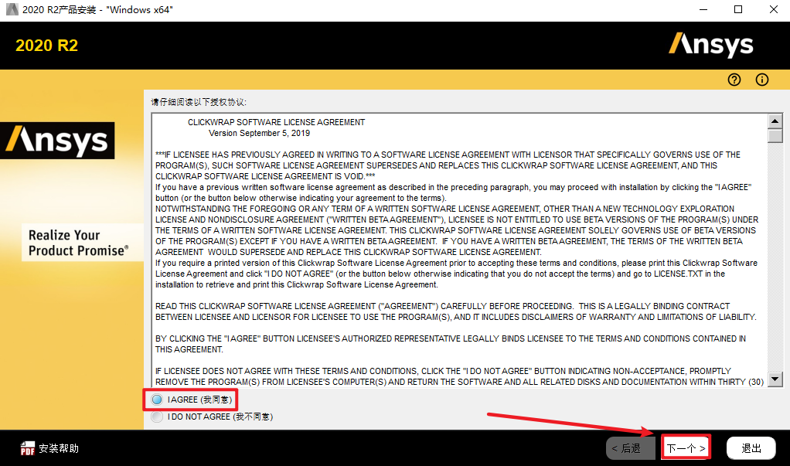Select the I AGREE (我同意) radio button

coord(158,400)
